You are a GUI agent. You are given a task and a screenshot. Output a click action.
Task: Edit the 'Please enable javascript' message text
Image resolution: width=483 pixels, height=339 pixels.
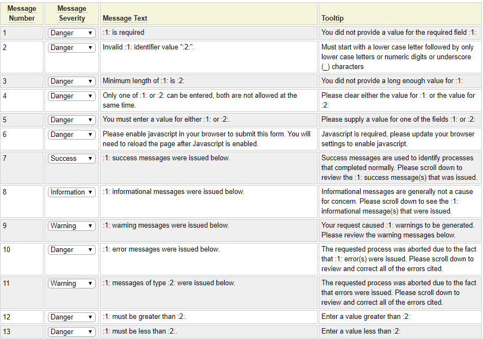click(208, 139)
